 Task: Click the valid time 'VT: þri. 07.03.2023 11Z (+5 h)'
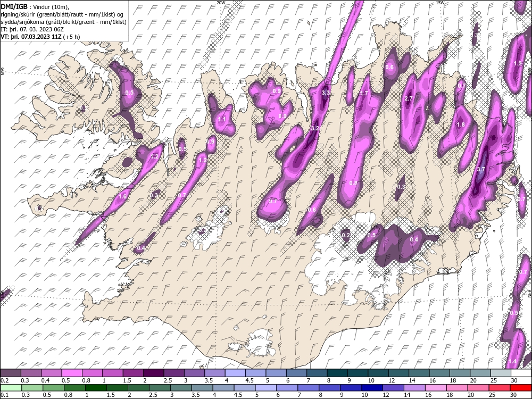click(x=40, y=37)
